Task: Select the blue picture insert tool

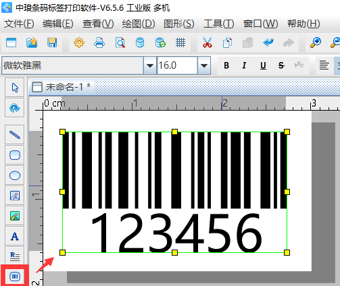Action: pos(15,196)
